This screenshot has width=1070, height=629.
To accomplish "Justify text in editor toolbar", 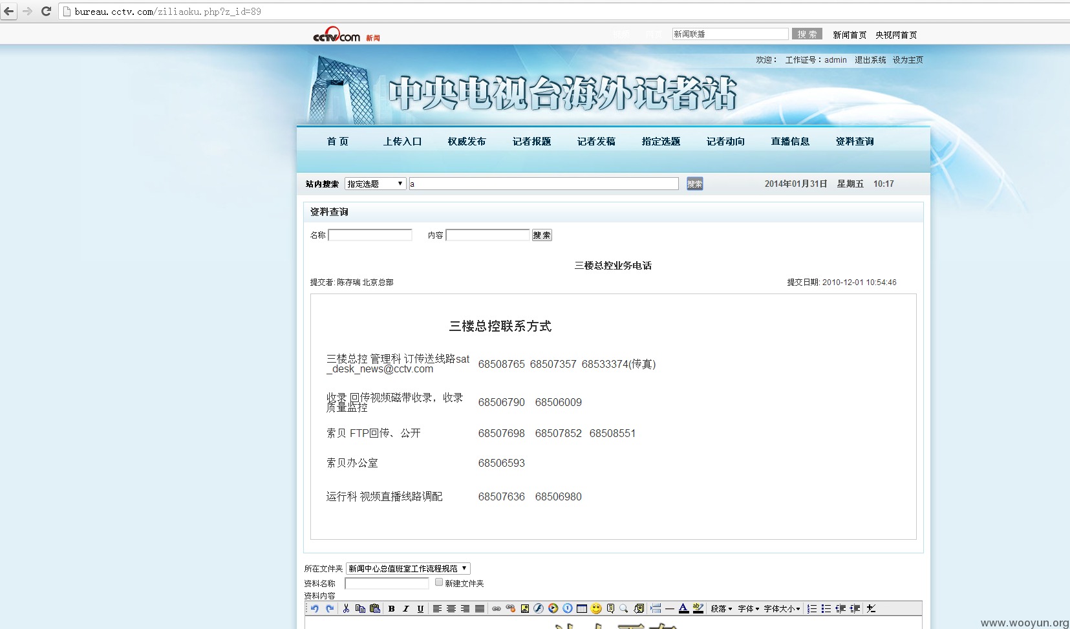I will click(x=480, y=608).
